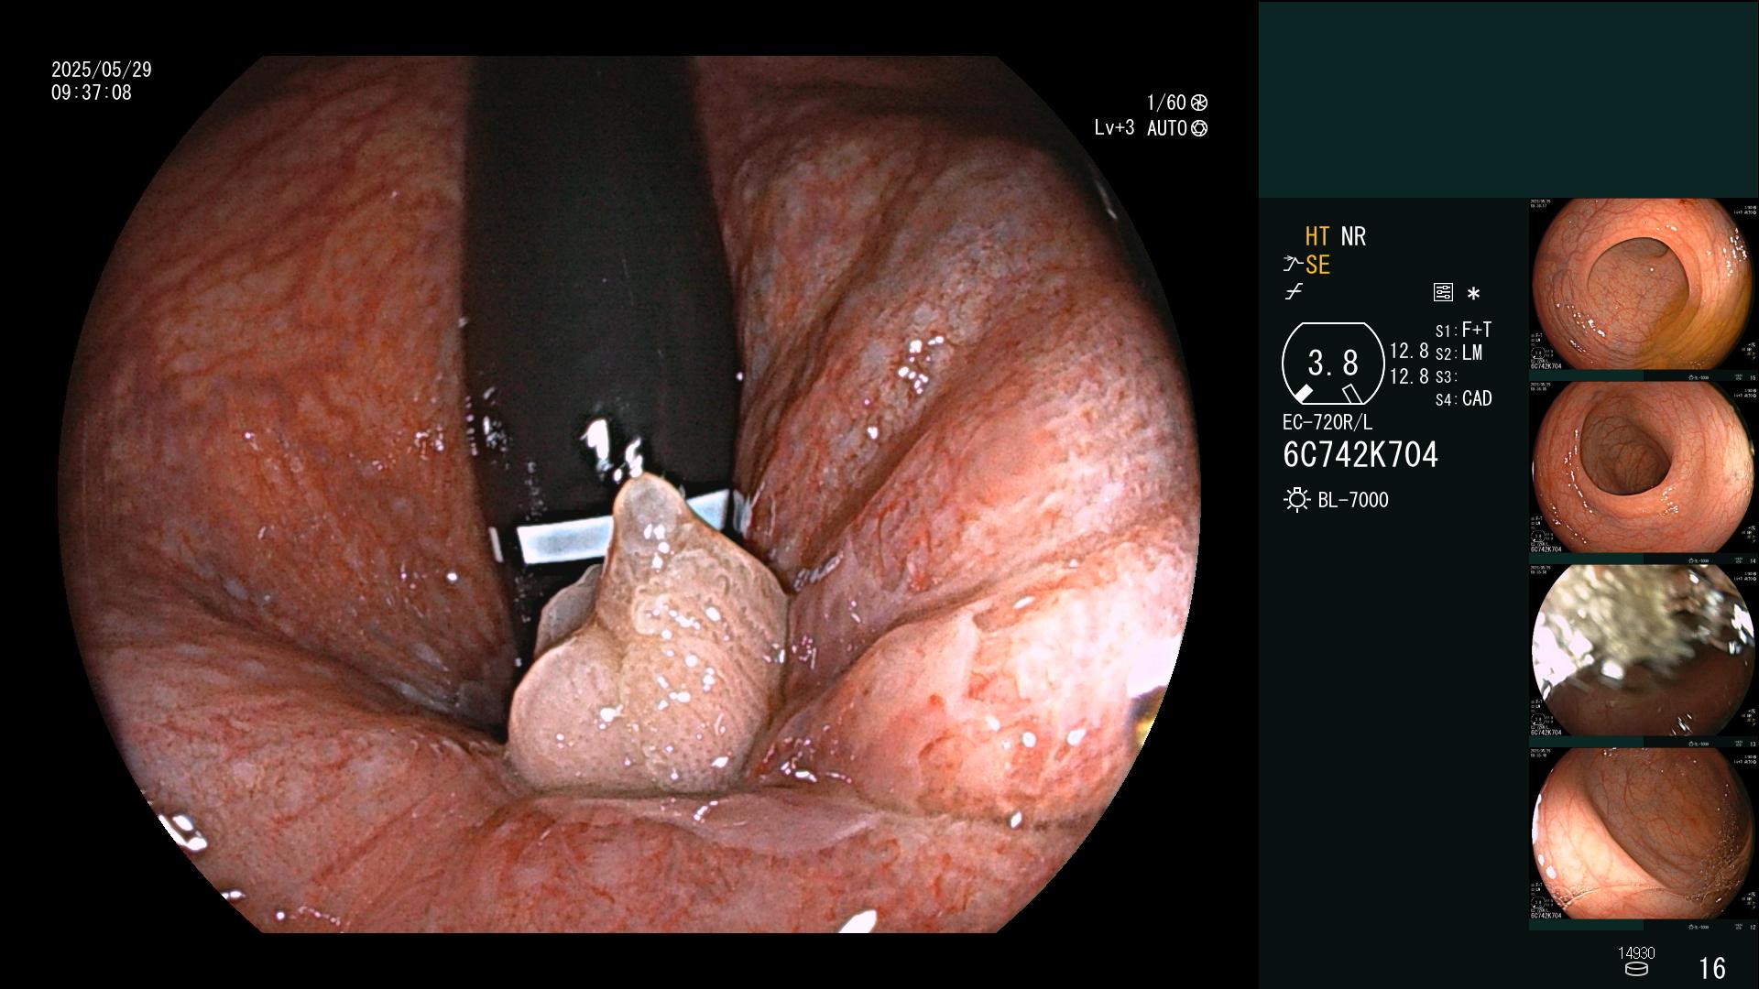
Task: Select switch assignment S4: CAD
Action: (x=1463, y=398)
